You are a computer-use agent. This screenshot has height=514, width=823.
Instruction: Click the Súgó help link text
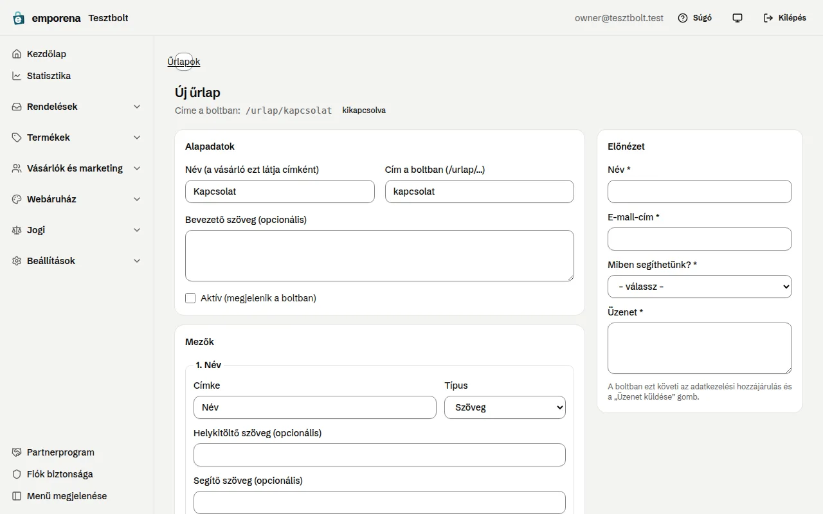click(702, 18)
